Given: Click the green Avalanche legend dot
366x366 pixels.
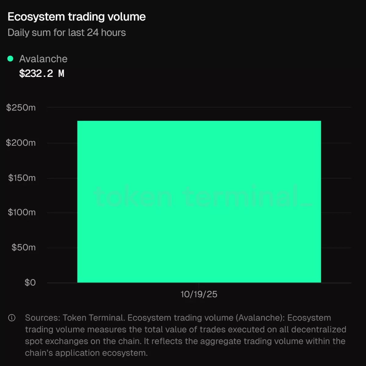Looking at the screenshot, I should coord(10,59).
